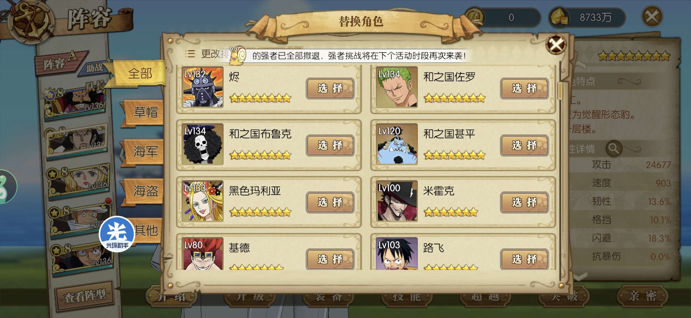Select the 全部 filter tab
The height and width of the screenshot is (318, 691).
(x=140, y=73)
